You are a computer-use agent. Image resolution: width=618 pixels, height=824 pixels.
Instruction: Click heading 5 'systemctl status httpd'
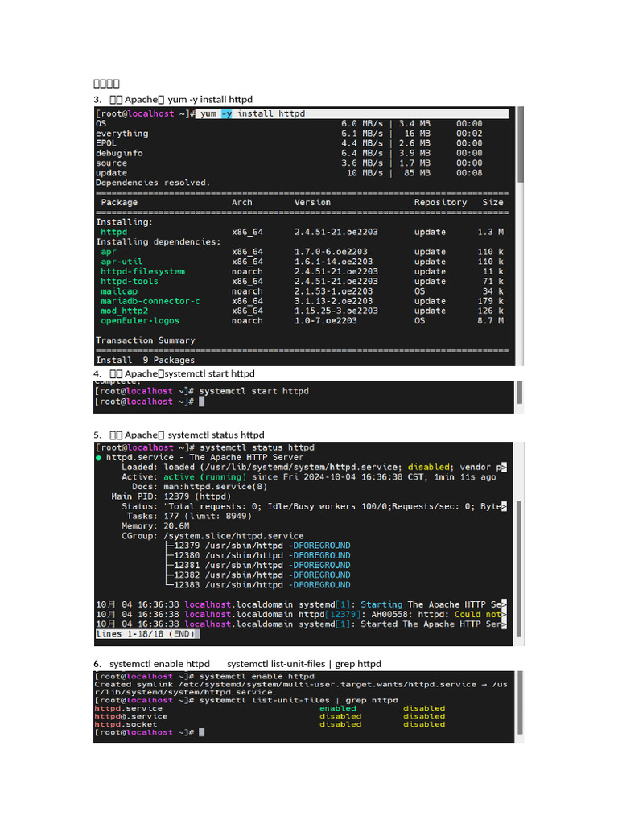click(216, 435)
